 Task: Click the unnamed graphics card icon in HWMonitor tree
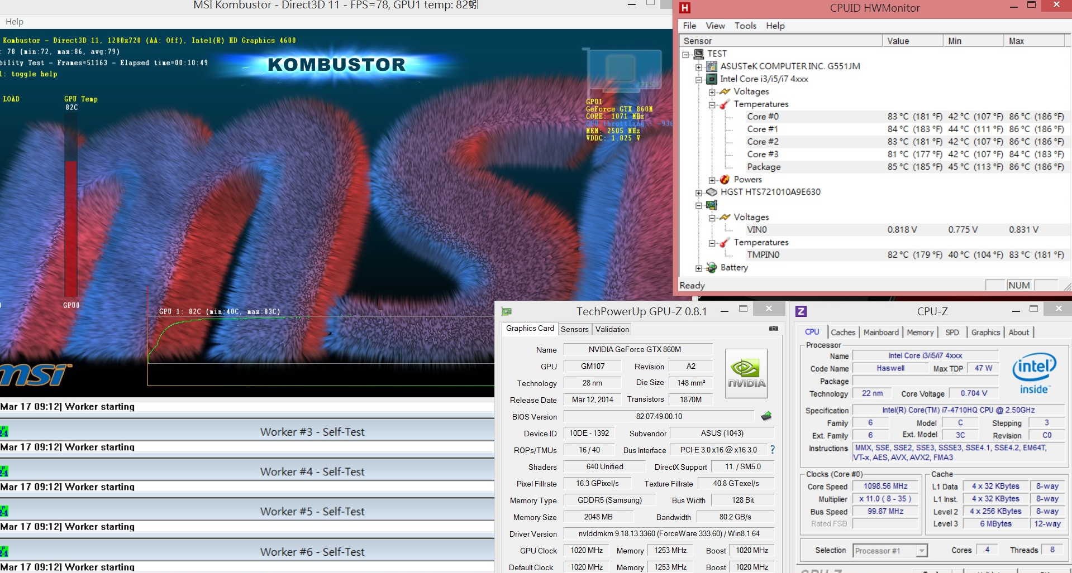[x=712, y=205]
